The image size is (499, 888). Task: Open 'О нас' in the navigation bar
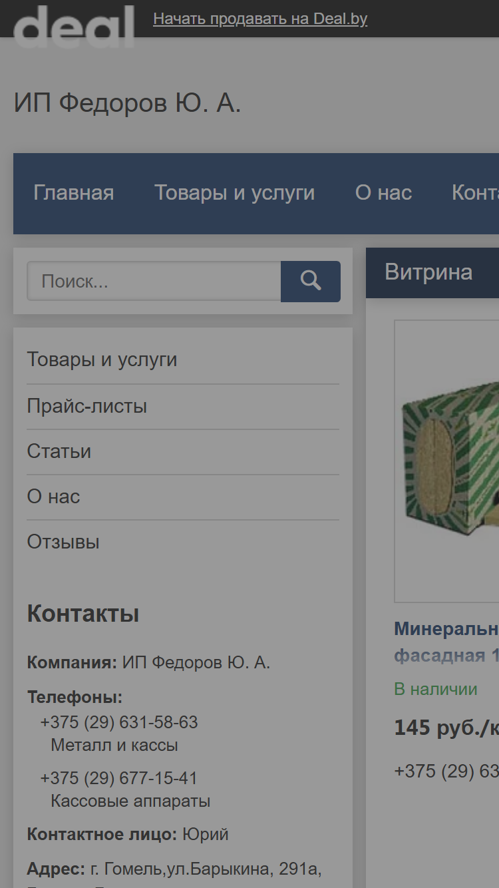pyautogui.click(x=384, y=193)
